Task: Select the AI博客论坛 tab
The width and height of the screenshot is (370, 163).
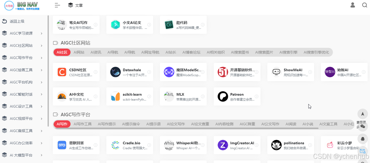Action: tap(192, 52)
